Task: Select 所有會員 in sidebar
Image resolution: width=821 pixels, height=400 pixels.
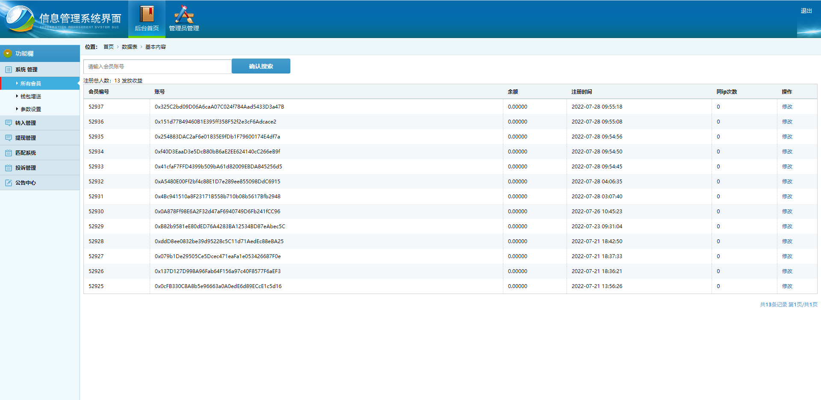Action: 31,84
